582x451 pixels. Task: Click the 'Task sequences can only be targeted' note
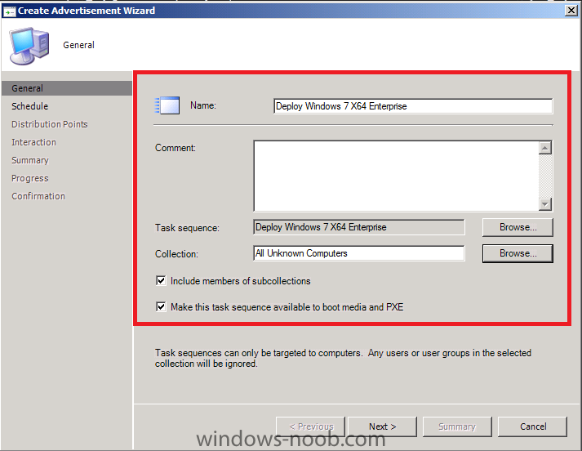[x=343, y=358]
